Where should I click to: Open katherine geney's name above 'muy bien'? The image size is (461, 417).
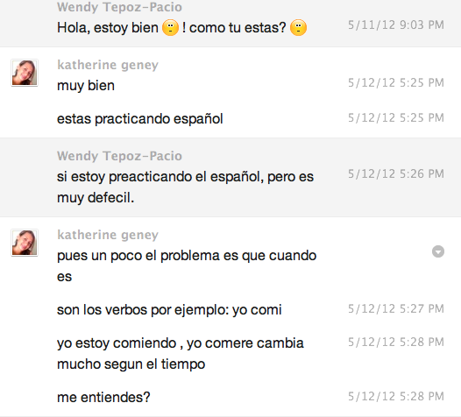coord(108,65)
